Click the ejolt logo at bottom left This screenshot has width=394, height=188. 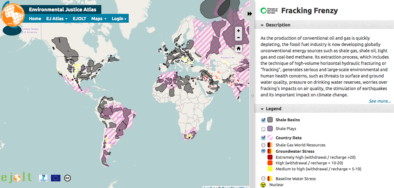16,177
